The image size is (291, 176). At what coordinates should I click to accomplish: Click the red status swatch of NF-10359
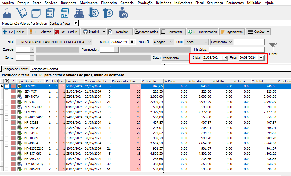13,138
